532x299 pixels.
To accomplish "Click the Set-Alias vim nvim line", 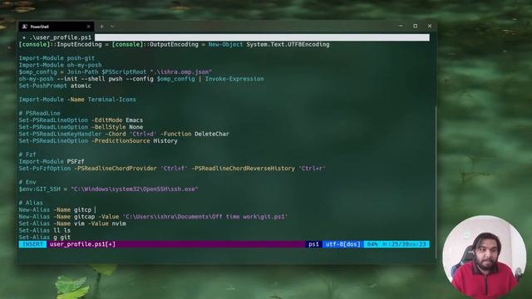I will [x=72, y=223].
